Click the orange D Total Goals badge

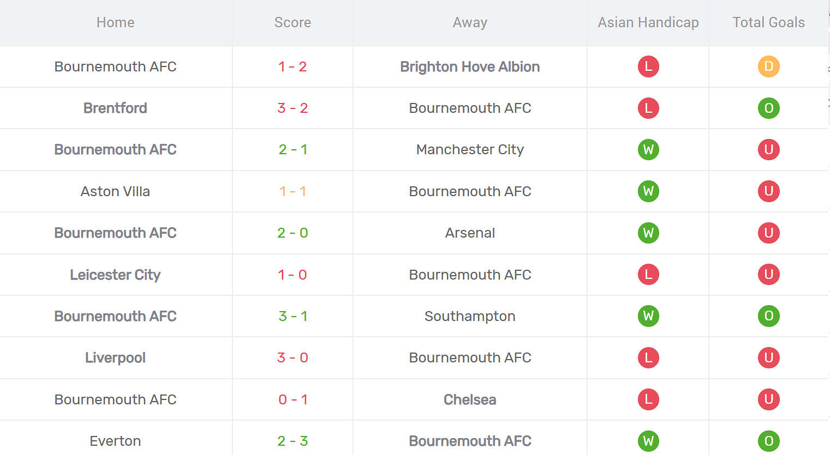tap(768, 66)
